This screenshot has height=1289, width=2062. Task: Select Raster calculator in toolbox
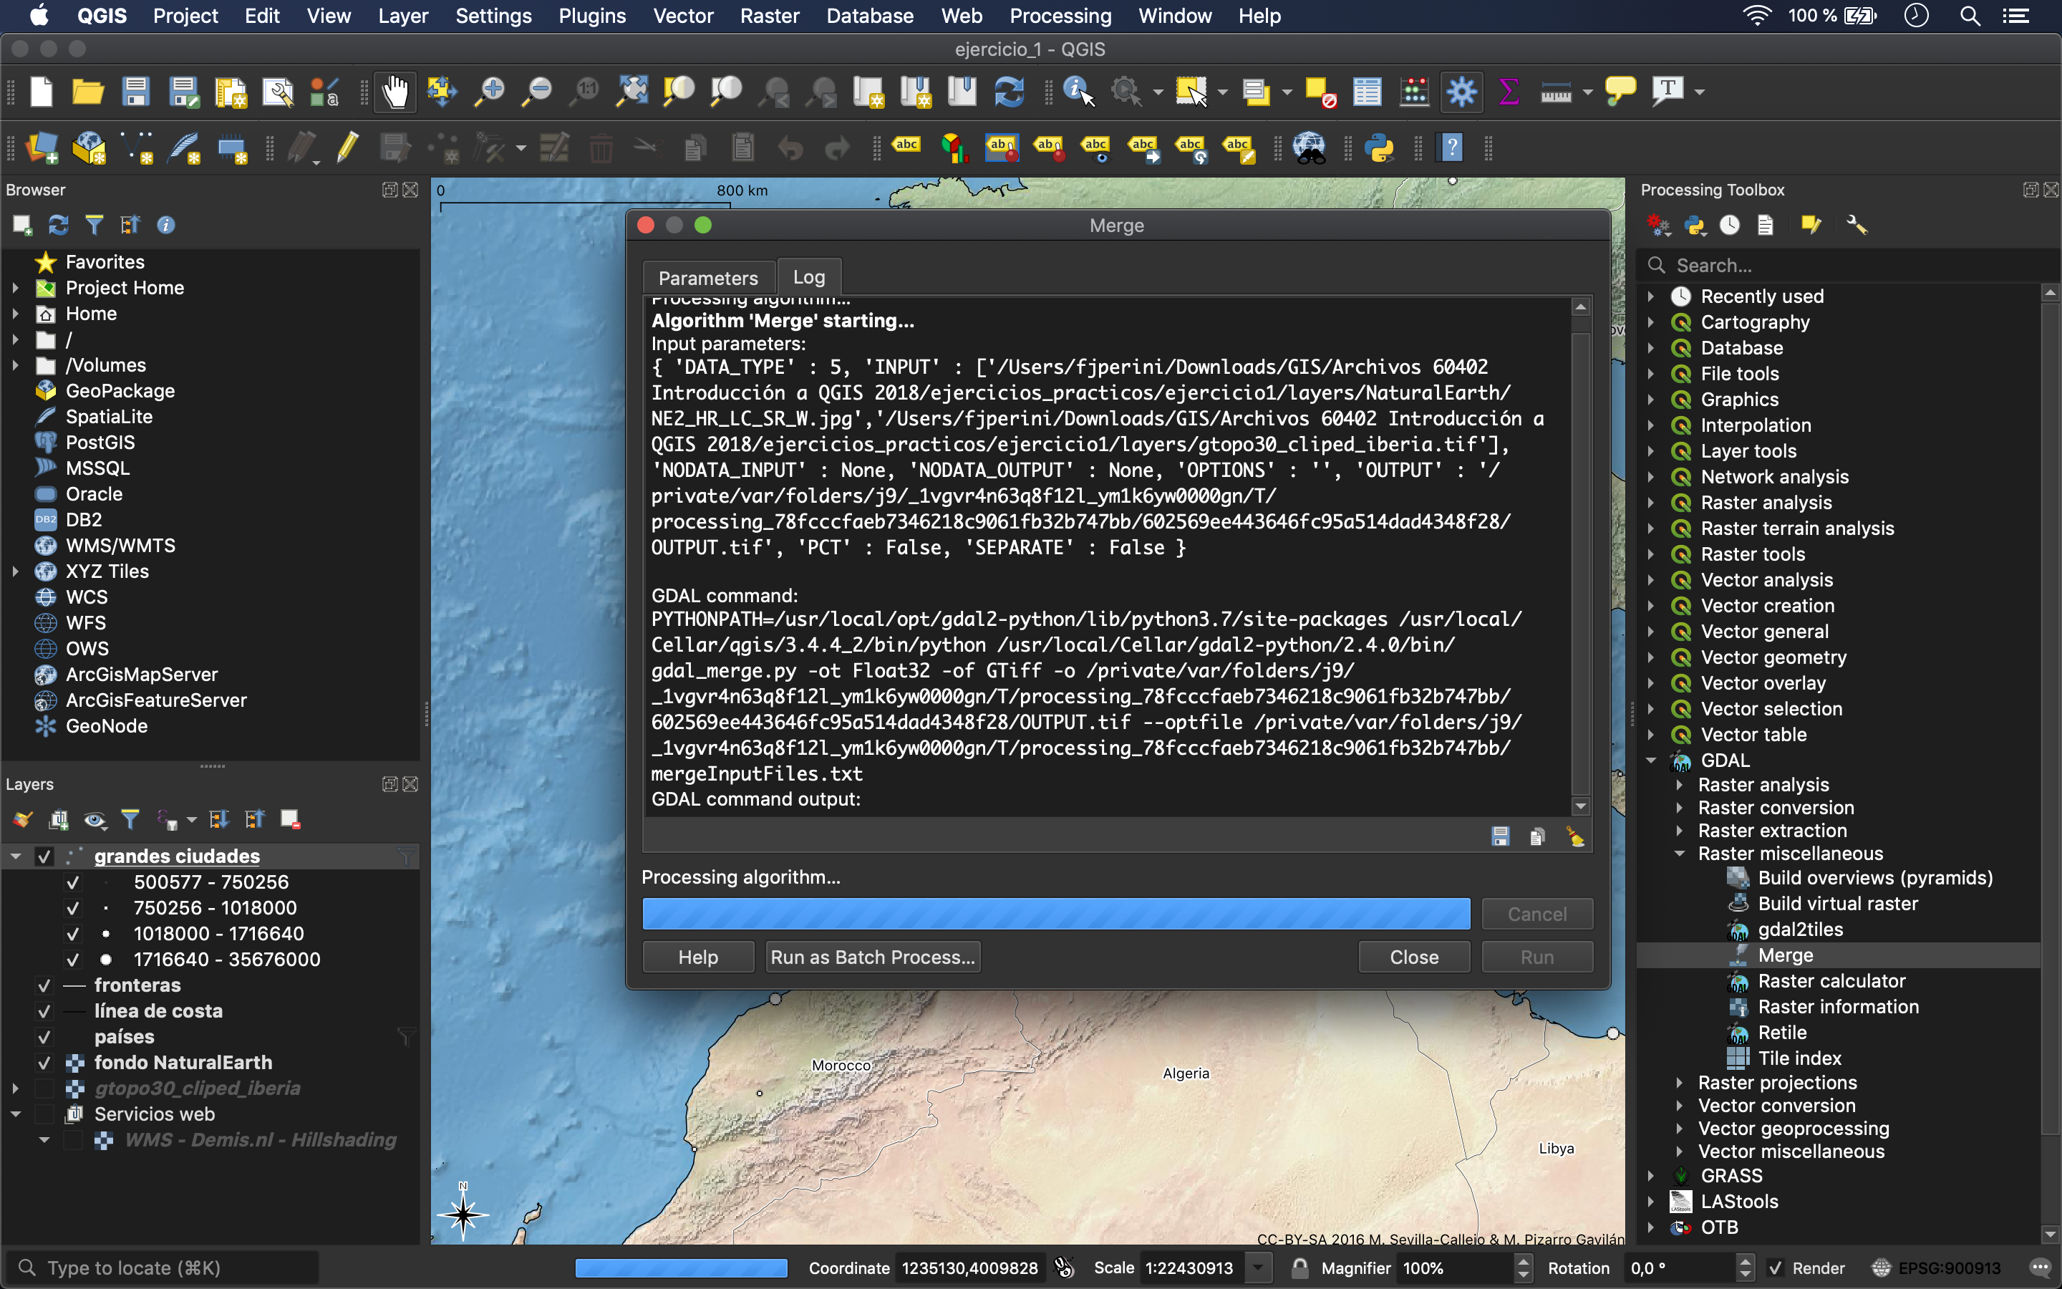[1831, 981]
